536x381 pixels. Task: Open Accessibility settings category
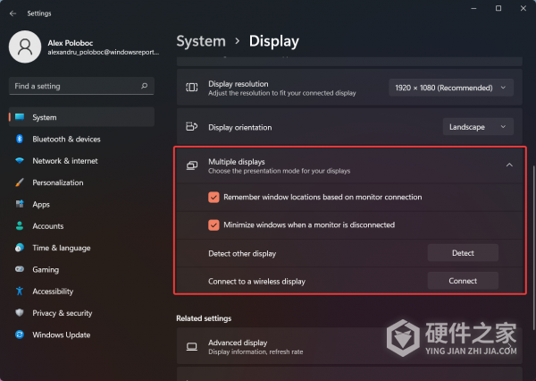[x=81, y=291]
